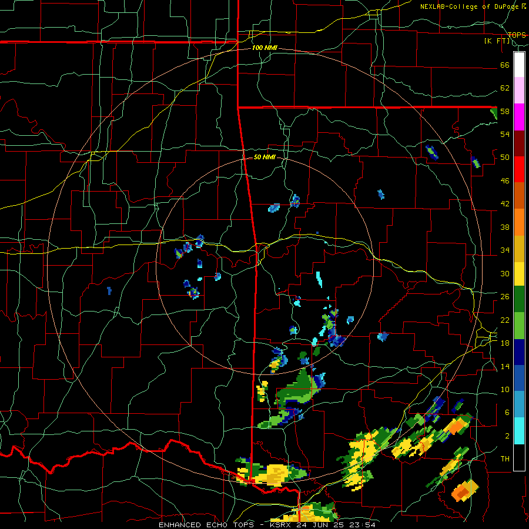Click the legend value 6
The width and height of the screenshot is (529, 529).
coord(507,412)
